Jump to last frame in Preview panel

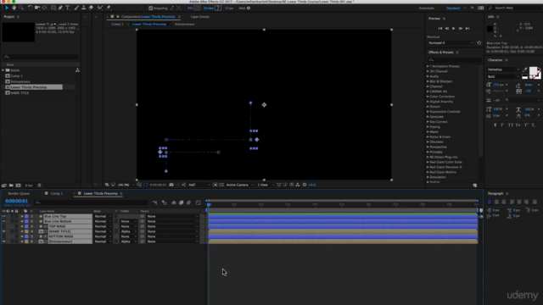coord(467,28)
